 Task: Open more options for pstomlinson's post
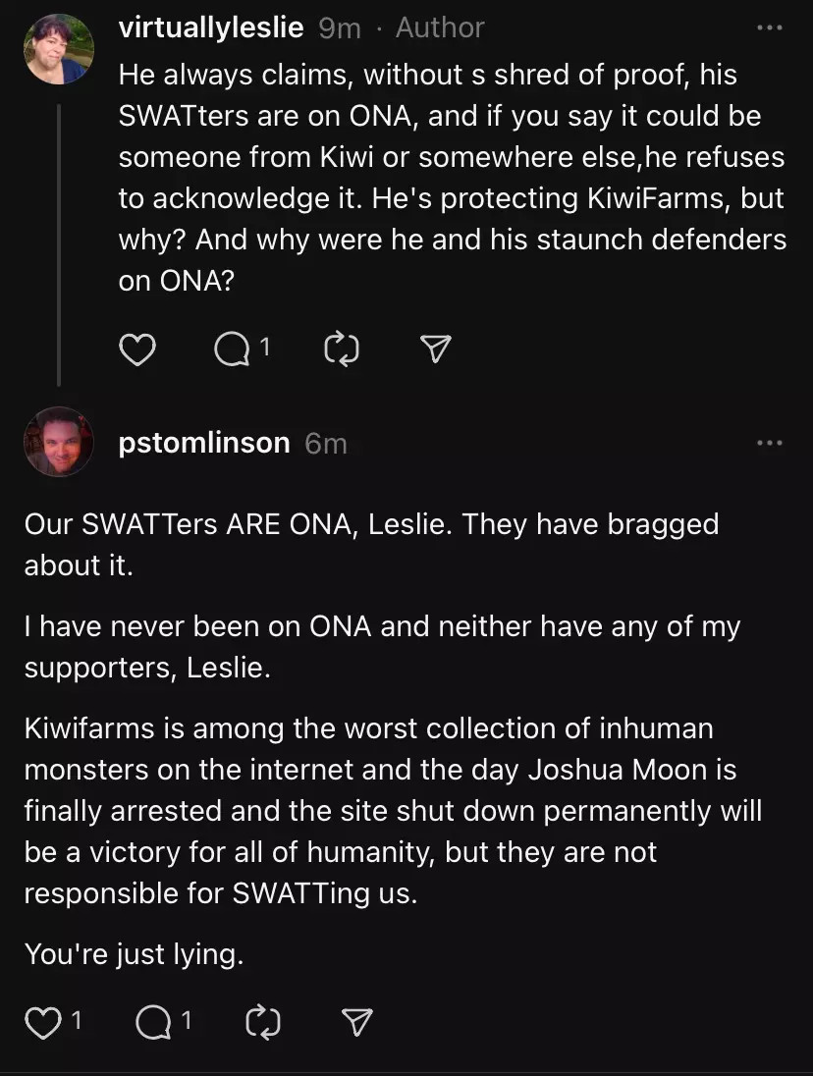(x=769, y=443)
